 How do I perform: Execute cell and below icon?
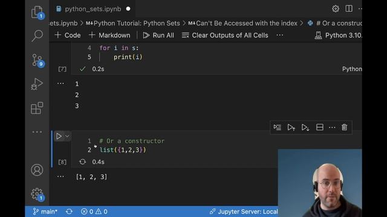point(305,127)
